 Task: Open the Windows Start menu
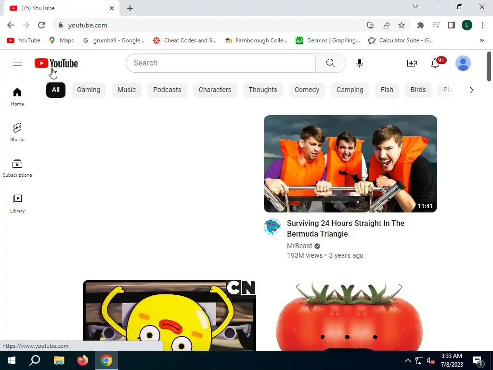[12, 360]
